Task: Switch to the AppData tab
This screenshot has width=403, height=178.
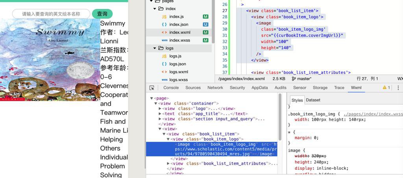Action: 260,88
